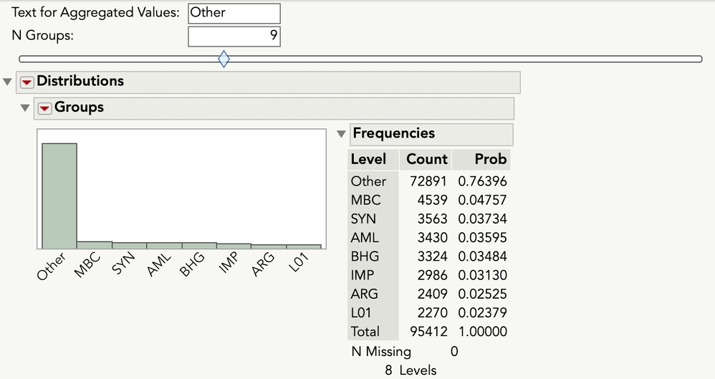Image resolution: width=715 pixels, height=379 pixels.
Task: Click the Total row count value
Action: coord(429,332)
